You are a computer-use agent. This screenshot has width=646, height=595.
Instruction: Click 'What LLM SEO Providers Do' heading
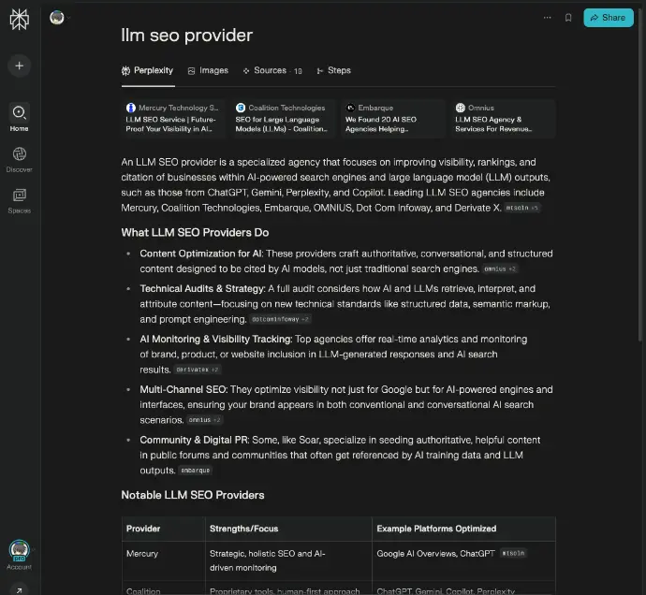pyautogui.click(x=195, y=233)
